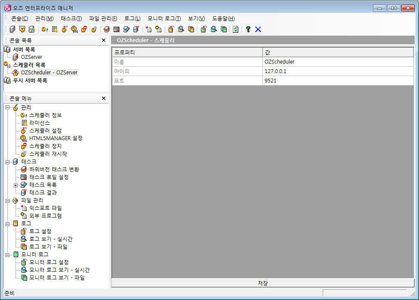Close the 콘솔 목록 panel
This screenshot has width=419, height=300.
(104, 40)
